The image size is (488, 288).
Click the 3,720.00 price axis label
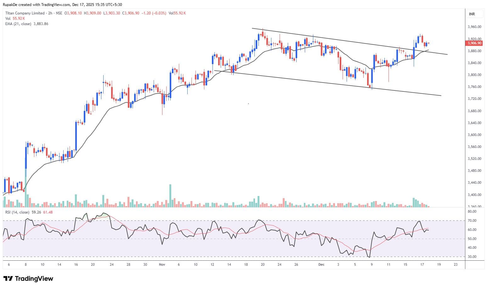click(x=474, y=99)
